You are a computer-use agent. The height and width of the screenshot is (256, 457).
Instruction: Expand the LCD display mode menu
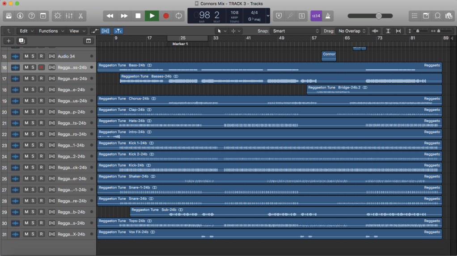[x=268, y=16]
